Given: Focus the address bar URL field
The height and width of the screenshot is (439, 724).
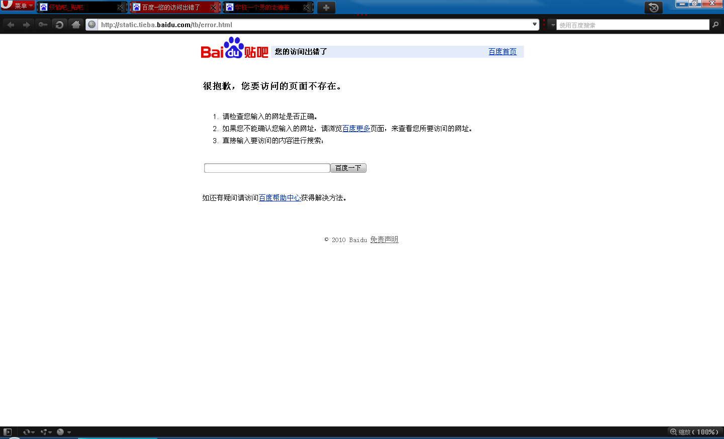Looking at the screenshot, I should [x=314, y=25].
